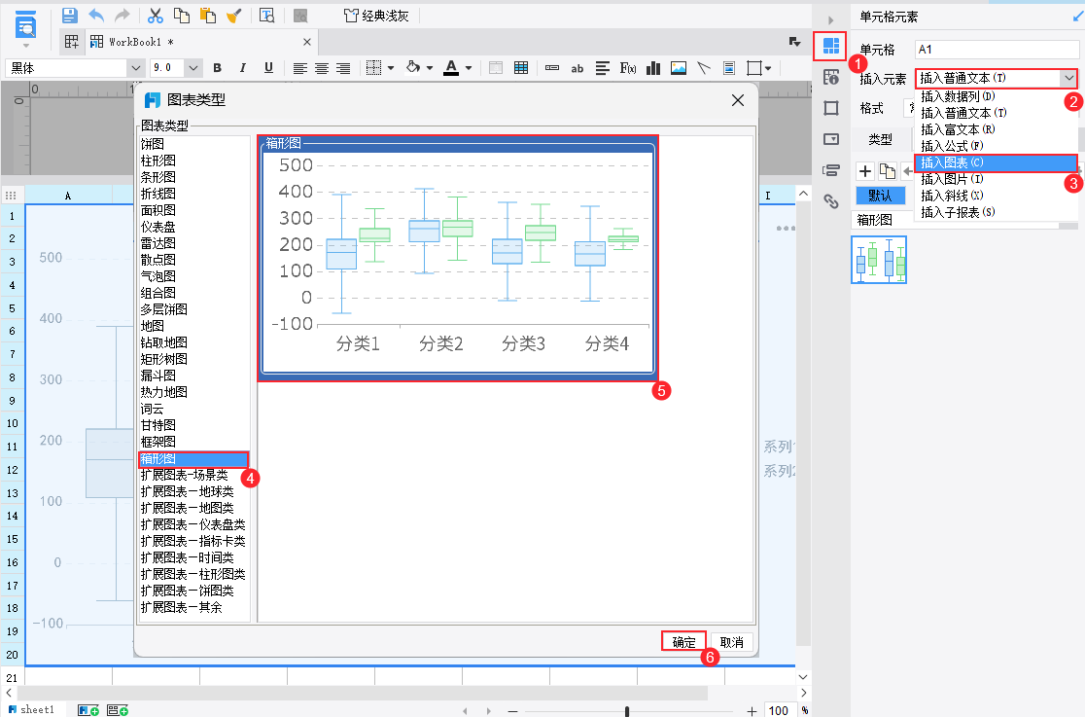Select the sheet1 tab
The width and height of the screenshot is (1085, 717).
pos(32,709)
